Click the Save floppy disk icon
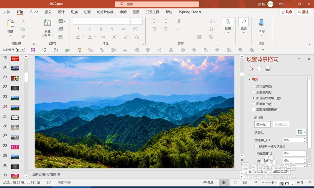Image resolution: width=314 pixels, height=188 pixels. (33, 50)
